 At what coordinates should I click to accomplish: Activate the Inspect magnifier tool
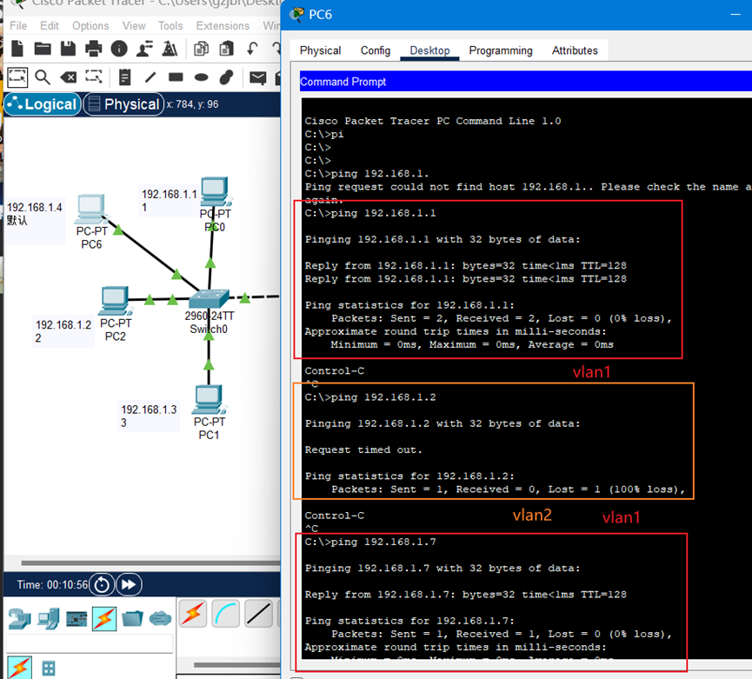(43, 77)
